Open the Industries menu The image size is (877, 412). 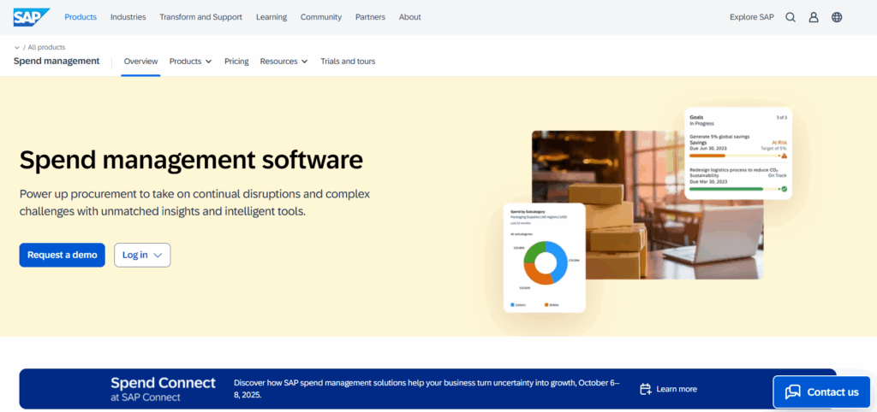[x=128, y=17]
